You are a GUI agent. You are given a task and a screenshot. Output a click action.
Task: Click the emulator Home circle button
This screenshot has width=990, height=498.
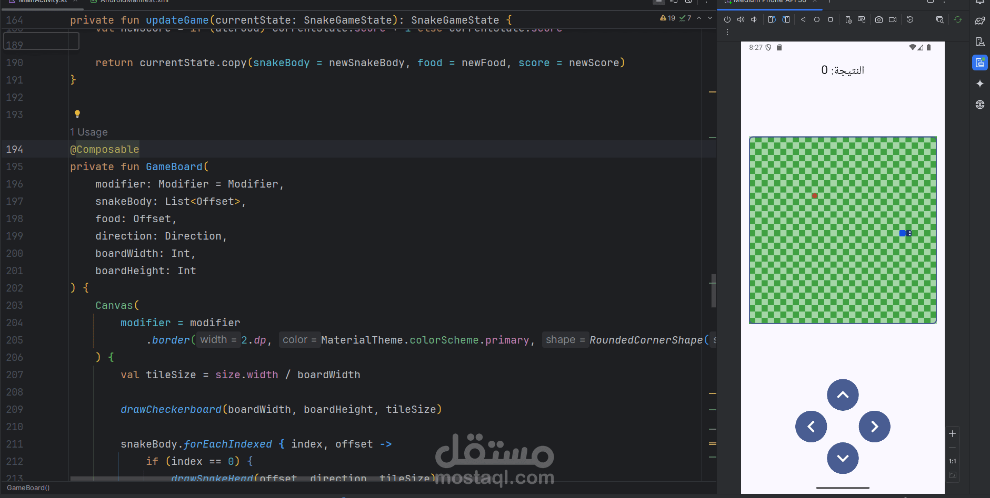[x=817, y=19]
